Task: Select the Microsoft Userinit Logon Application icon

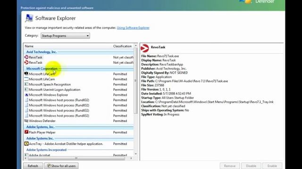Action: tap(26, 90)
